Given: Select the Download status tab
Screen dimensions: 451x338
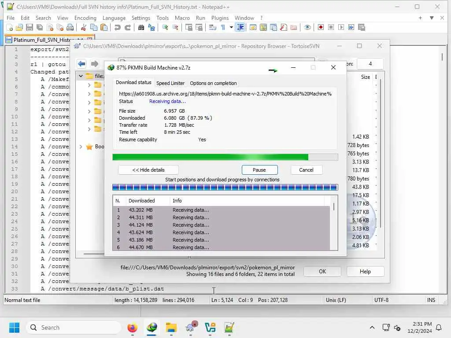Looking at the screenshot, I should (133, 82).
